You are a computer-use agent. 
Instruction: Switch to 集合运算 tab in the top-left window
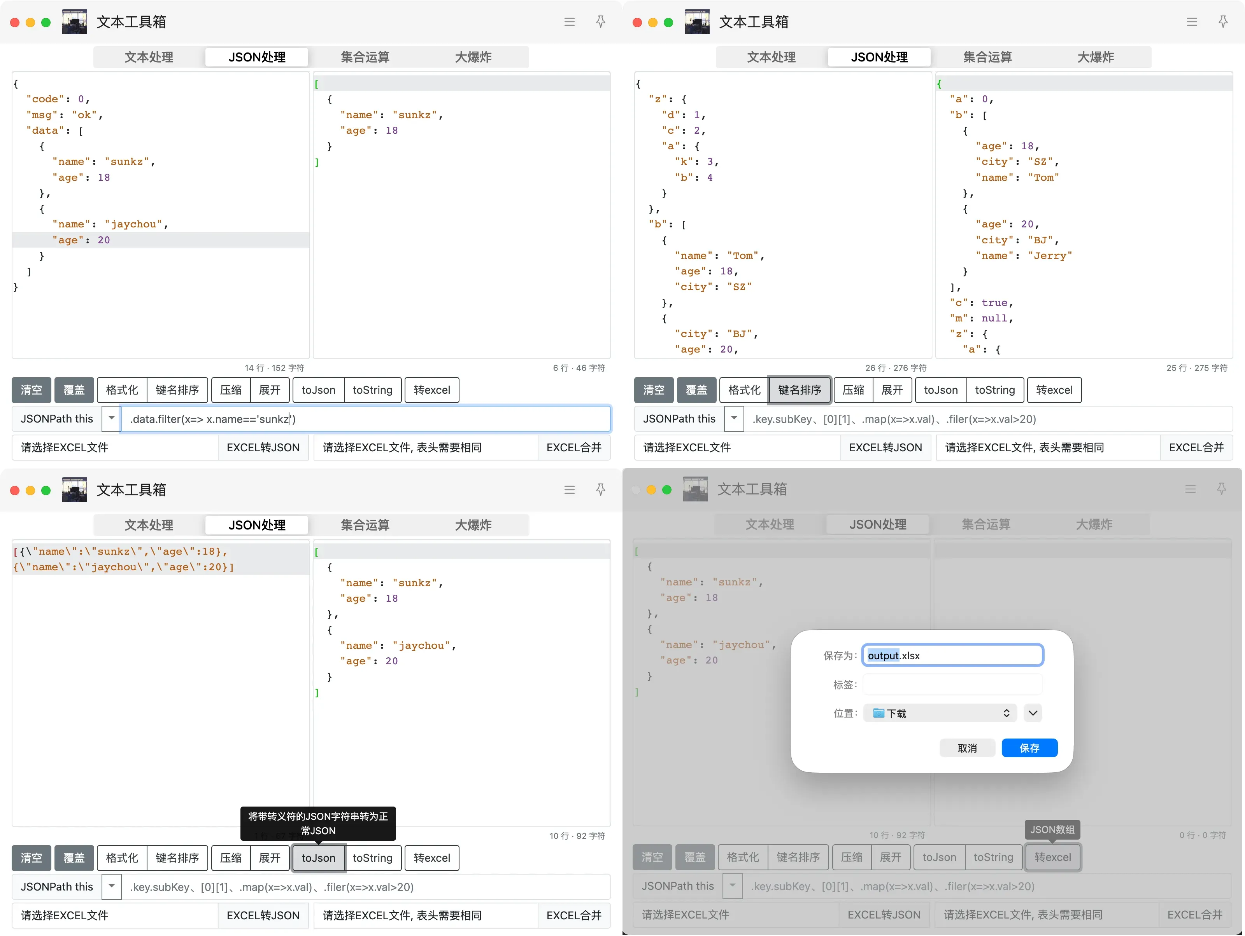(365, 57)
